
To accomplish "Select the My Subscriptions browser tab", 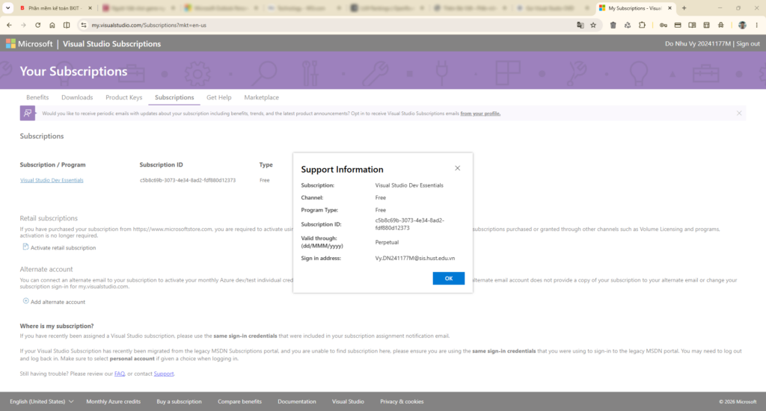I will 635,7.
